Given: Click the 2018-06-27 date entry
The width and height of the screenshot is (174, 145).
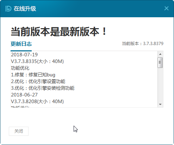Looking at the screenshot, I should (x=24, y=95).
